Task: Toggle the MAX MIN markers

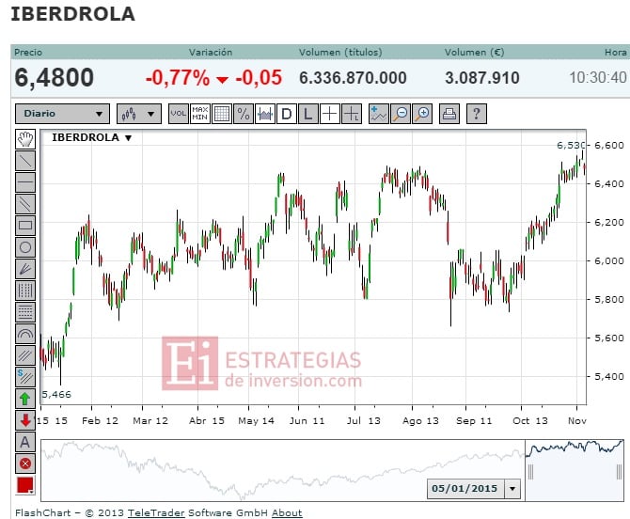Action: click(x=200, y=114)
